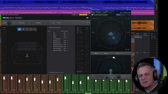Click the front right speaker icon in panner
The image size is (168, 94).
coord(123,22)
